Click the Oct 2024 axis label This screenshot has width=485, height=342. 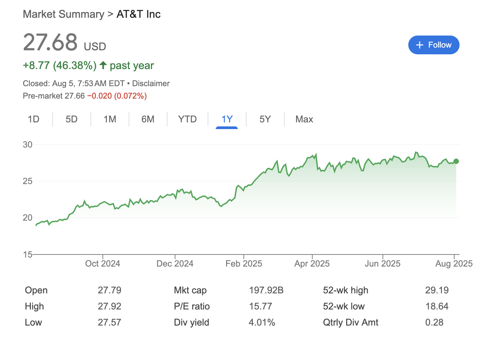tap(102, 264)
